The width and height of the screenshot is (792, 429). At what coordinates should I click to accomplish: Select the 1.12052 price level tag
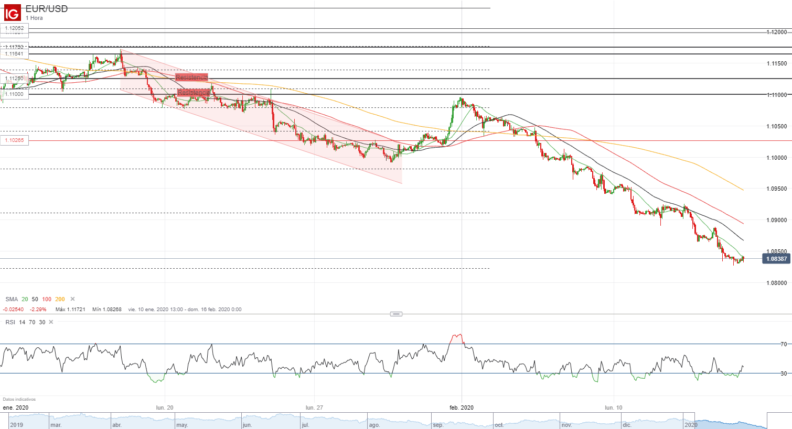click(15, 28)
